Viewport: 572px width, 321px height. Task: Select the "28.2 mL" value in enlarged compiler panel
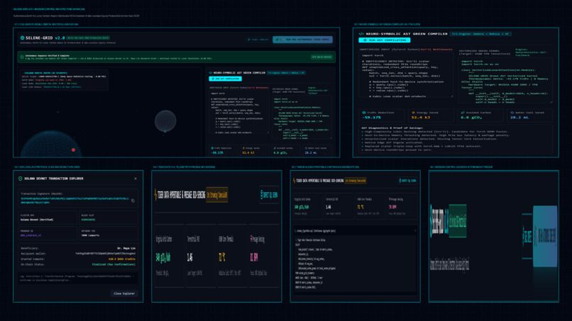(518, 118)
